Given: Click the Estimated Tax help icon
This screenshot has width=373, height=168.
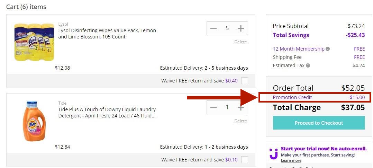Looking at the screenshot, I should click(308, 65).
